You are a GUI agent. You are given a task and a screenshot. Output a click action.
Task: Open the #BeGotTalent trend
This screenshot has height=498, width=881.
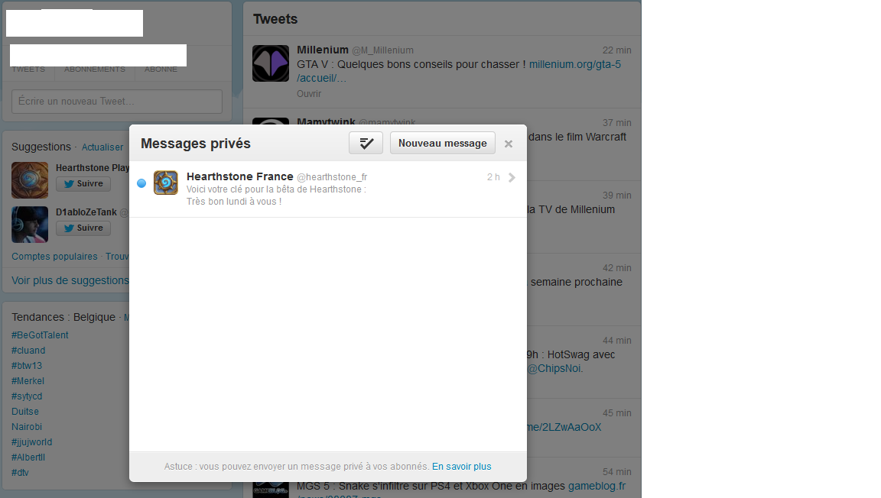click(40, 335)
